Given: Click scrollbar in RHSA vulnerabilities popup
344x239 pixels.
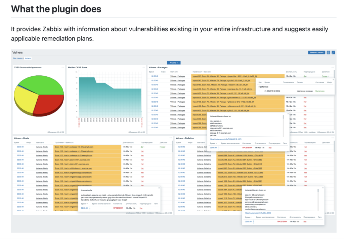Looking at the screenshot, I should [x=283, y=117].
